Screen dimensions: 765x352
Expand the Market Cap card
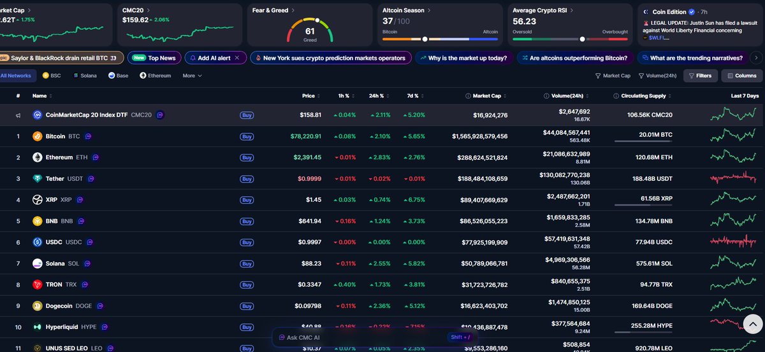click(x=15, y=10)
